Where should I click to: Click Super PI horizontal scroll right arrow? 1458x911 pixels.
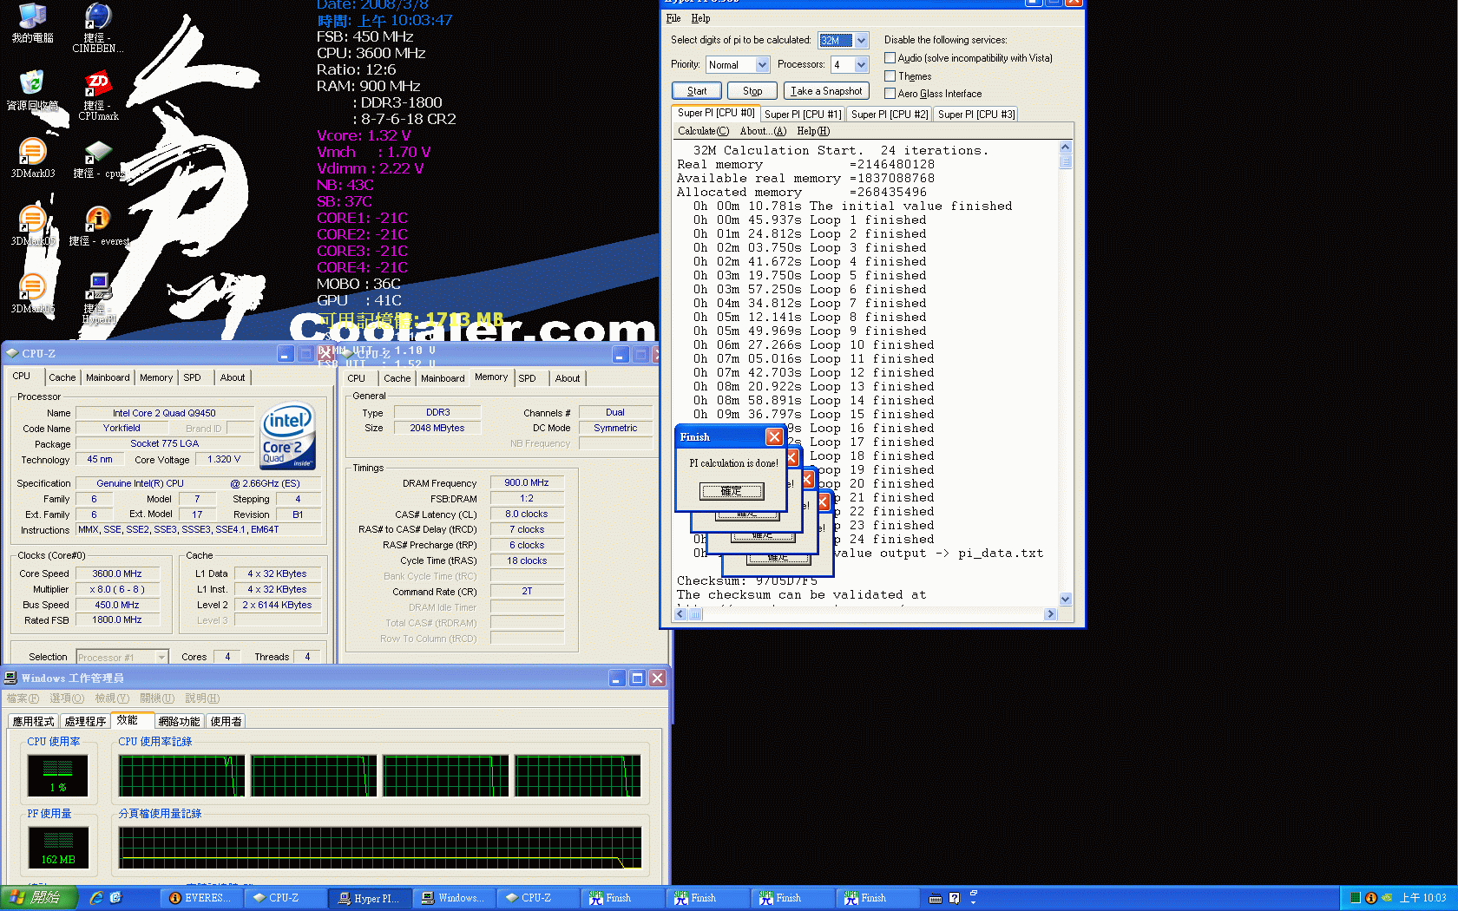[x=1051, y=614]
